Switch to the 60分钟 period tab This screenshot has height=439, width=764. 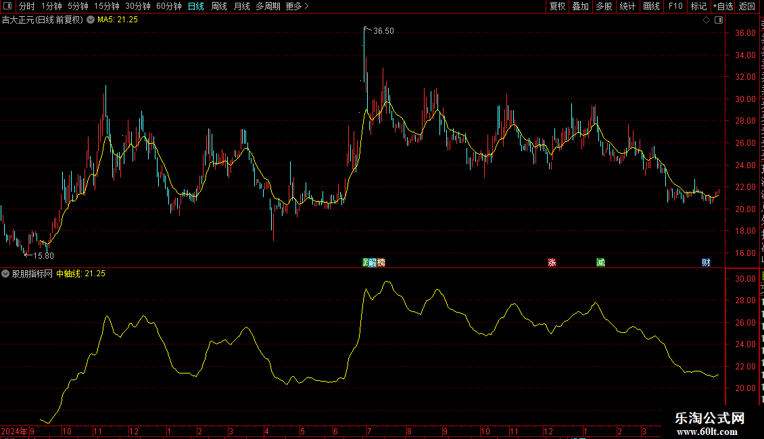pos(169,6)
